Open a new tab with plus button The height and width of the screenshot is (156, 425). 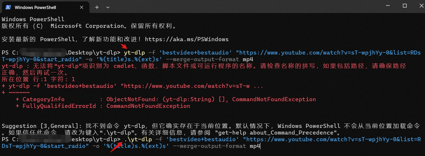97,7
